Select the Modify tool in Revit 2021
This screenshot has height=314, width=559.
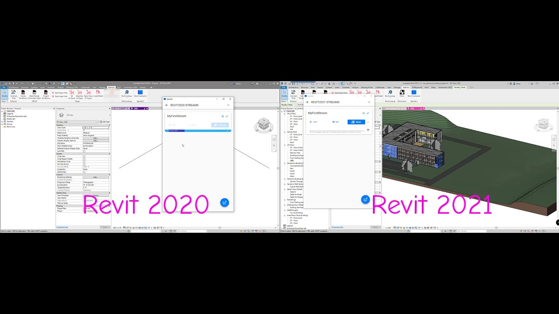pos(284,95)
